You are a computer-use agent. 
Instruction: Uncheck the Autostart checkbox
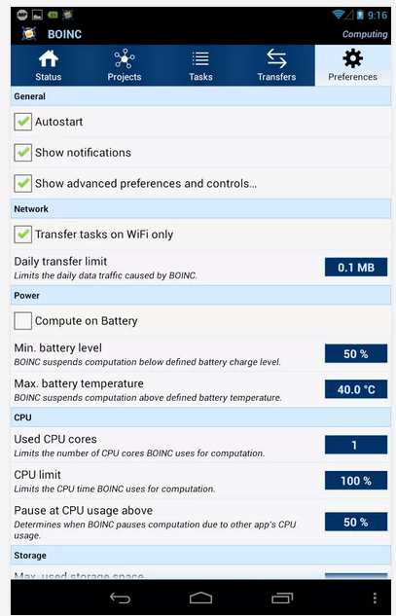click(x=22, y=122)
